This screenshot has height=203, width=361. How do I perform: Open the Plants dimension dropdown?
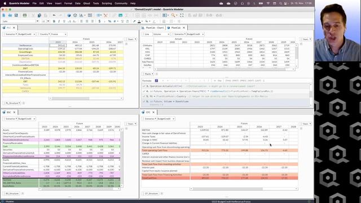pos(148,74)
